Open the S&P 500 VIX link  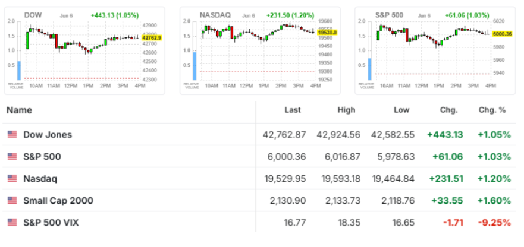51,223
